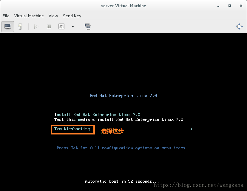Select Test this media & install option
This screenshot has width=247, height=191.
coord(119,119)
